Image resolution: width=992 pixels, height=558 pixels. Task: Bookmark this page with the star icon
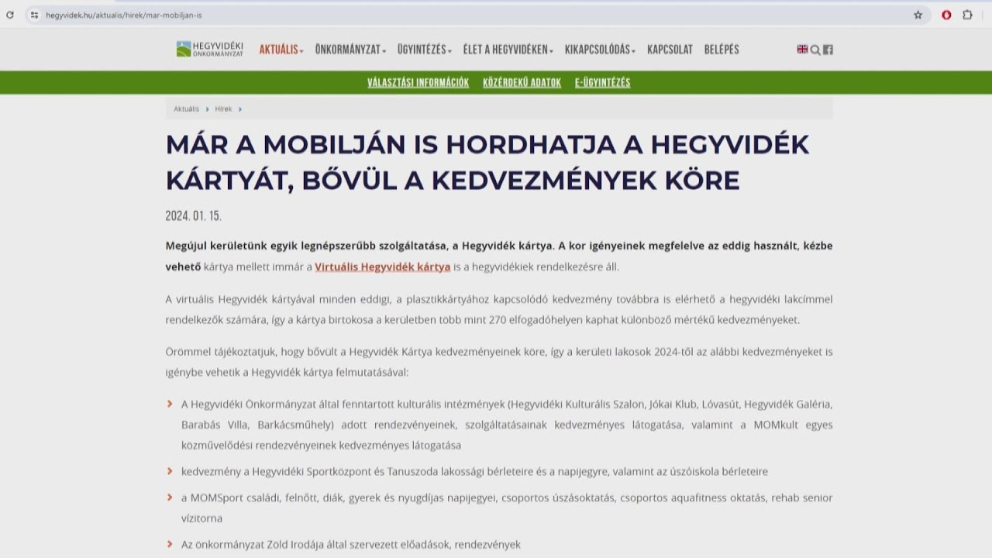[918, 15]
